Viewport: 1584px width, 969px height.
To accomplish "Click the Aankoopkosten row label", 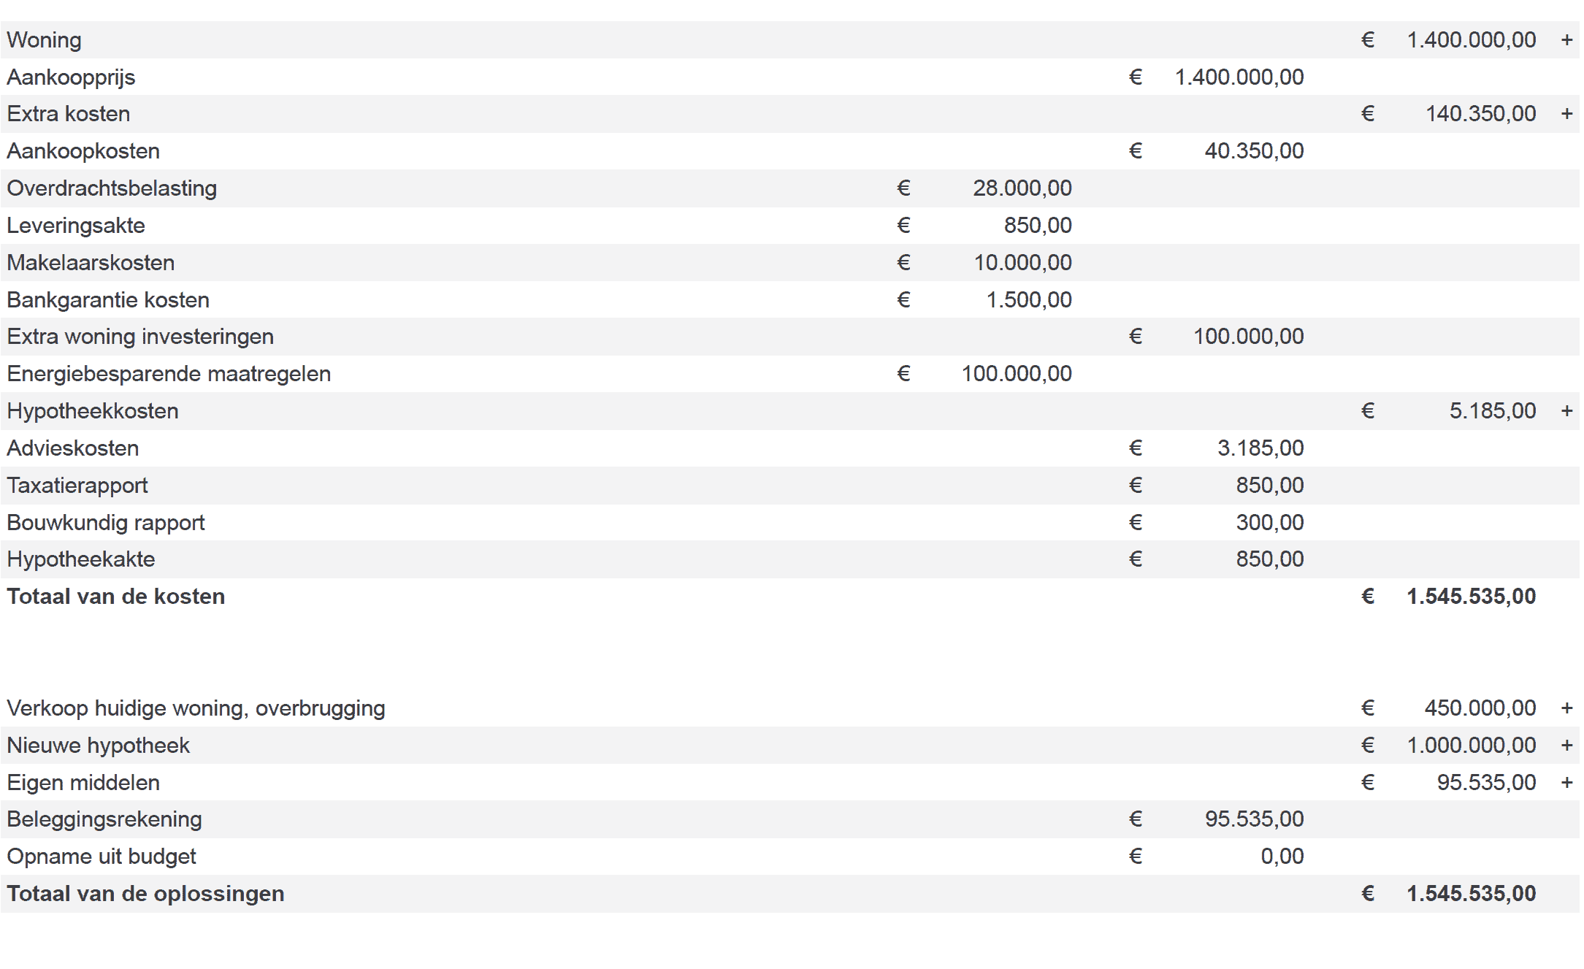I will 83,151.
